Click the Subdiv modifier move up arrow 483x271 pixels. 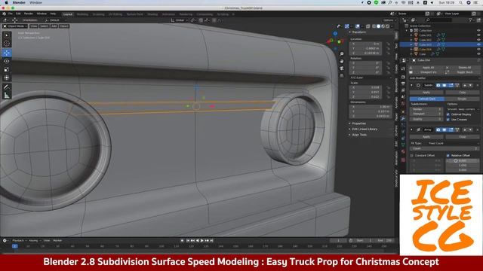465,85
